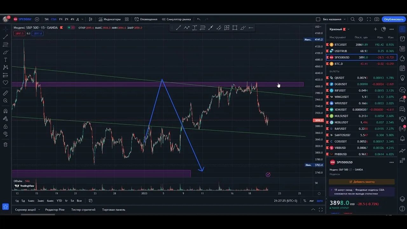Click the trash remove drawings icon
This screenshot has height=229, width=407.
tap(5, 144)
